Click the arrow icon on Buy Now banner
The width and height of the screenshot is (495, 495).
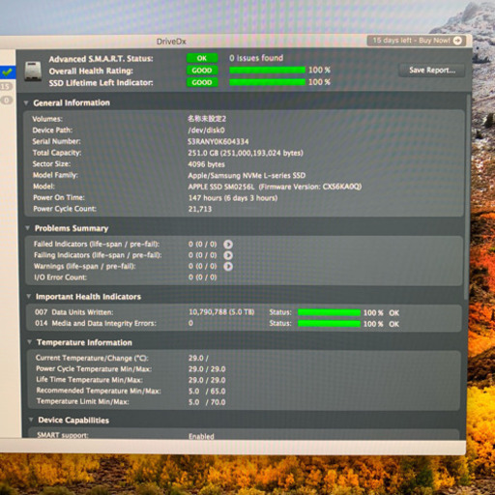457,41
